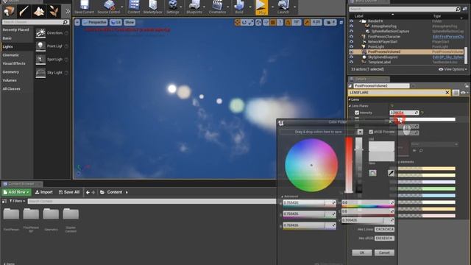The height and width of the screenshot is (265, 471).
Task: Hide PointLight via its eye icon
Action: pos(351,46)
